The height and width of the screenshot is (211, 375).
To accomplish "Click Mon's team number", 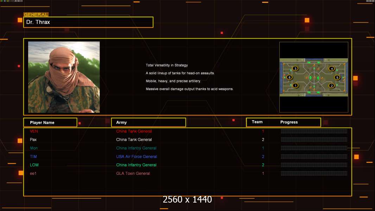I will 263,148.
